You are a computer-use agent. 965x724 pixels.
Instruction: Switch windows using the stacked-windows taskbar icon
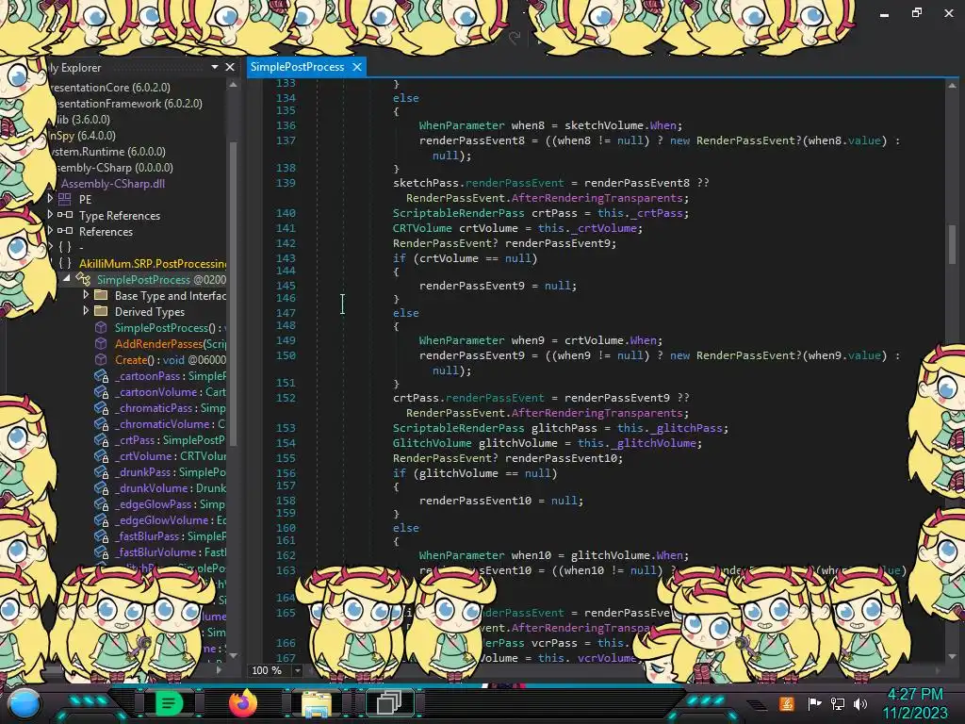pyautogui.click(x=389, y=702)
